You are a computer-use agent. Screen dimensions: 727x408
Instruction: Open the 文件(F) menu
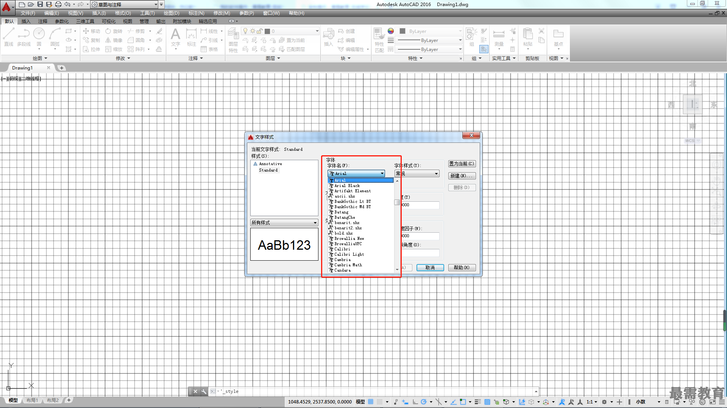coord(28,13)
